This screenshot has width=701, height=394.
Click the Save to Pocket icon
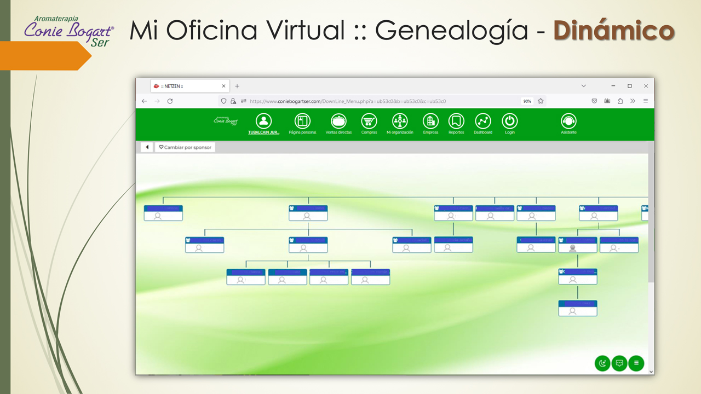594,101
